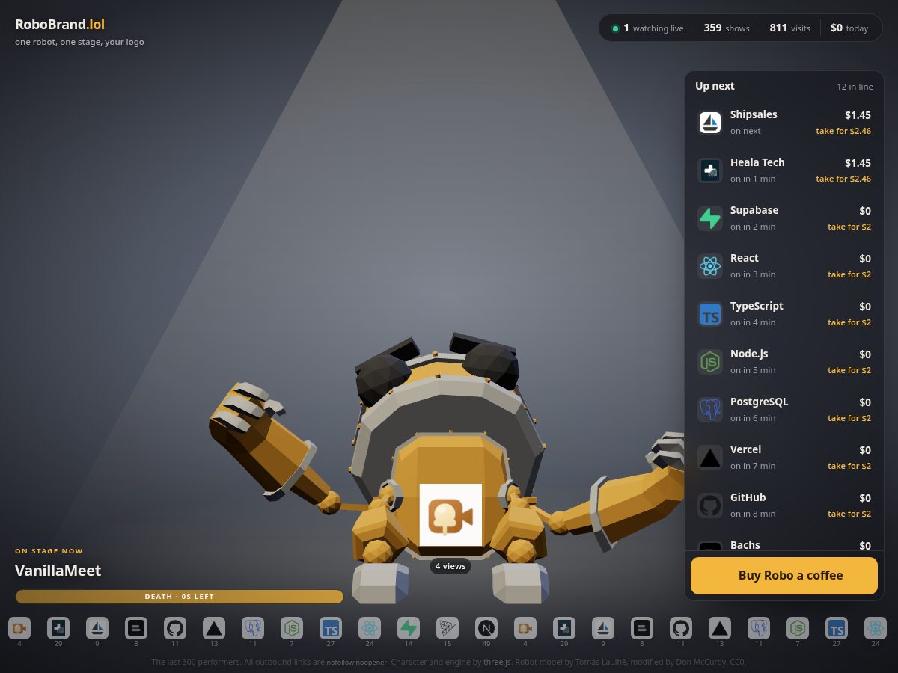Click take for $2 on the React row
Viewport: 898px width, 673px height.
click(x=849, y=274)
